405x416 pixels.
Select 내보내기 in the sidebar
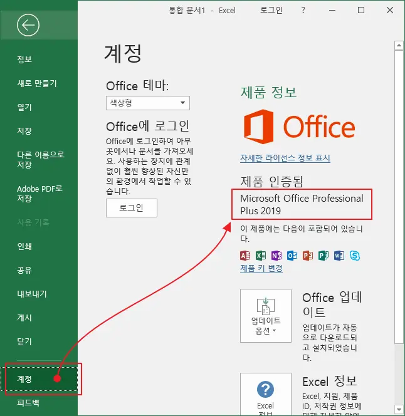[x=32, y=294]
